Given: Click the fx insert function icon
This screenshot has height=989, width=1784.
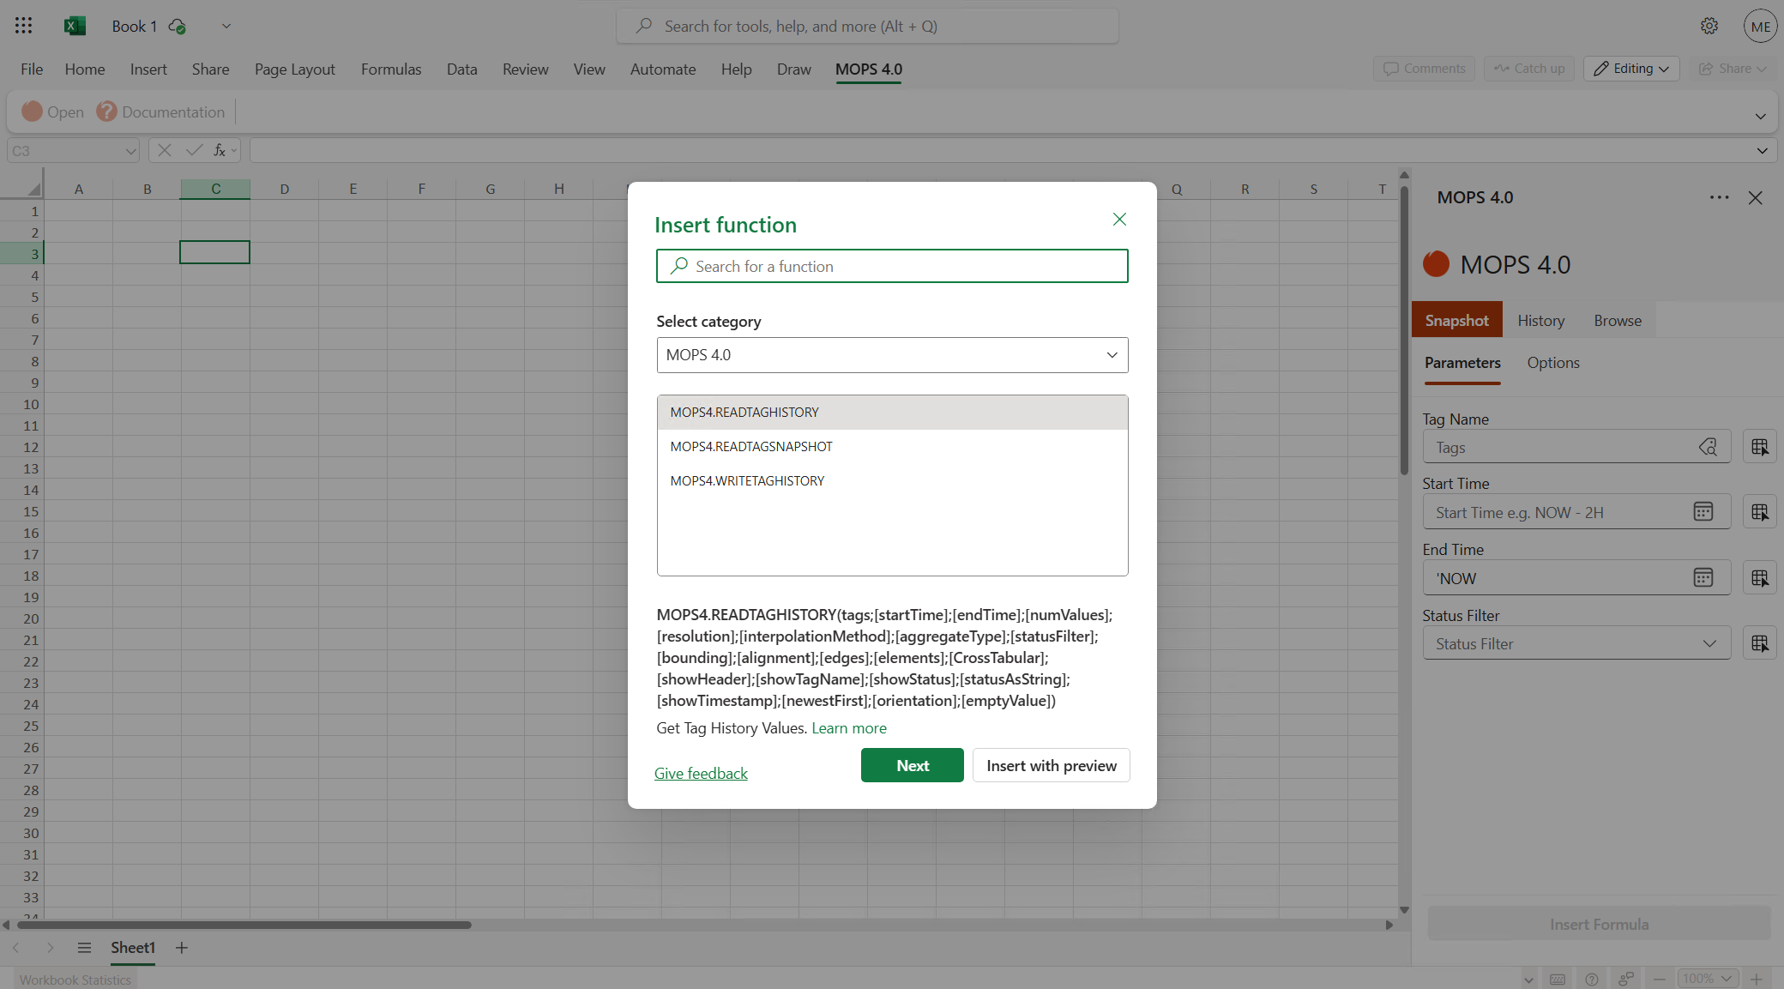Looking at the screenshot, I should 220,150.
